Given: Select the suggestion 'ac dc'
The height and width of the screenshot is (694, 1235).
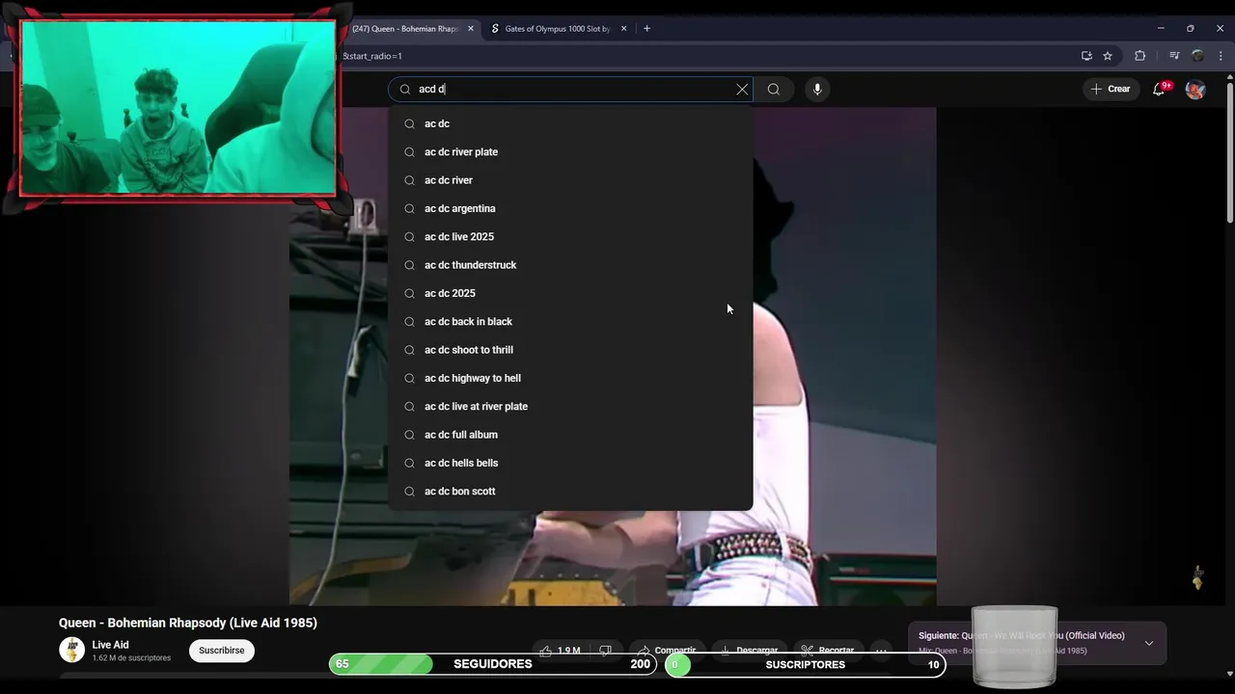Looking at the screenshot, I should pyautogui.click(x=570, y=123).
